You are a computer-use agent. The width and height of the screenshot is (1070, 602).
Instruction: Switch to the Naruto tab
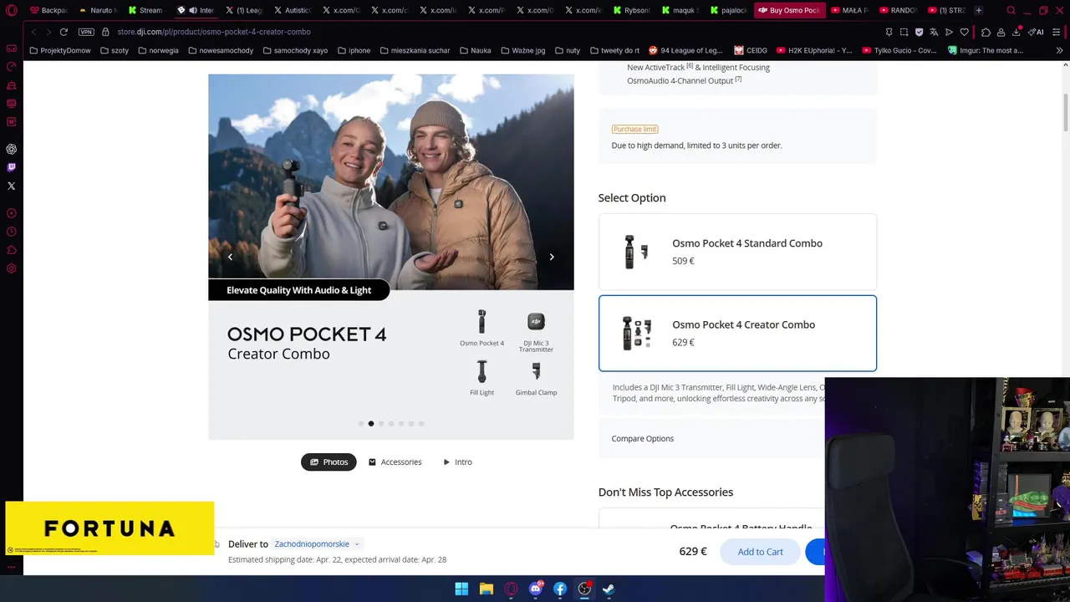98,10
